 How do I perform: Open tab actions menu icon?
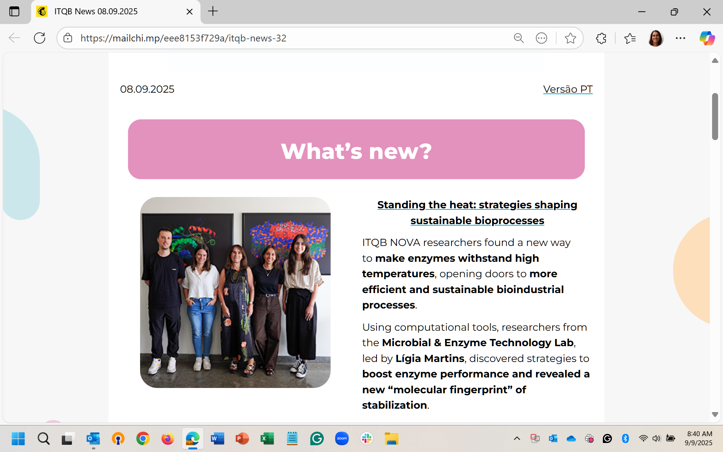[x=14, y=11]
